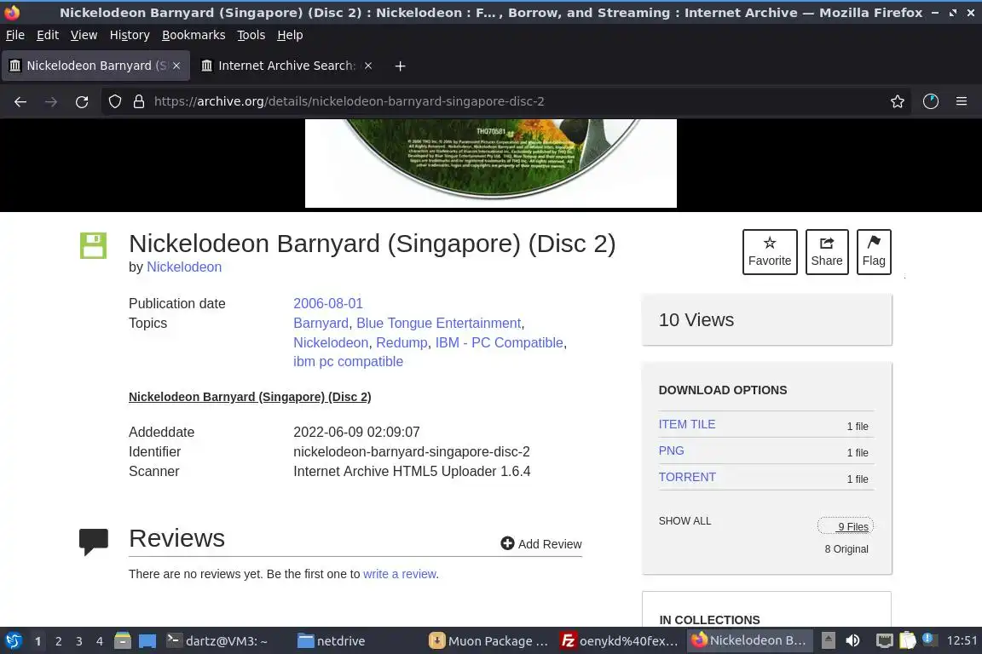Select the Nickelodeon Barnyard tab
Viewport: 982px width, 654px height.
coord(95,66)
